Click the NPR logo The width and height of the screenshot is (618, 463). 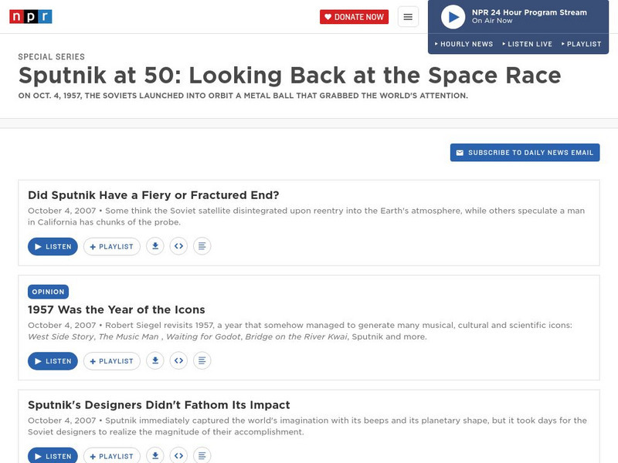[x=31, y=16]
